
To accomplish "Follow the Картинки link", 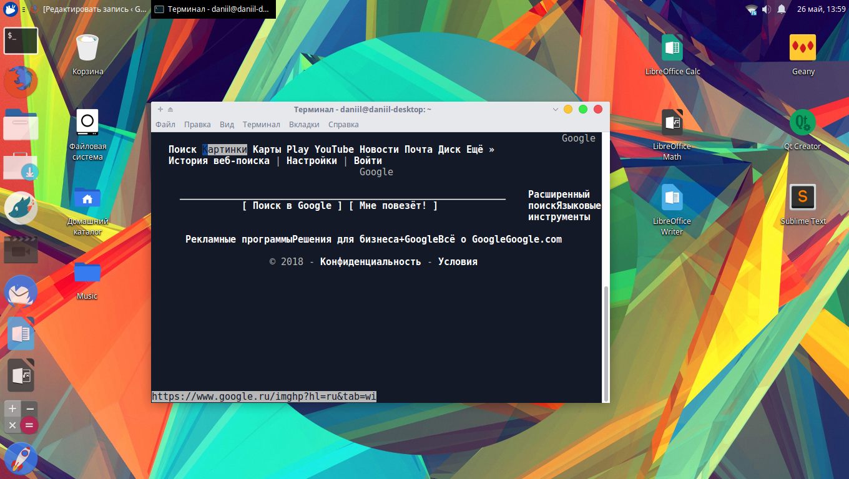I will (225, 150).
